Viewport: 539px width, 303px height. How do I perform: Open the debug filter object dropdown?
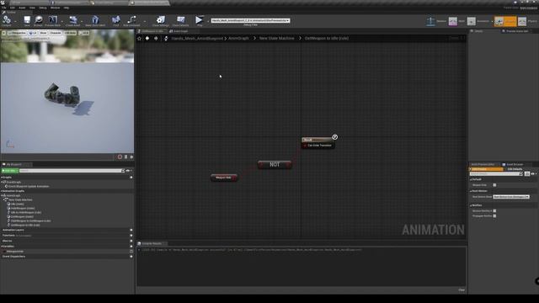(x=250, y=20)
